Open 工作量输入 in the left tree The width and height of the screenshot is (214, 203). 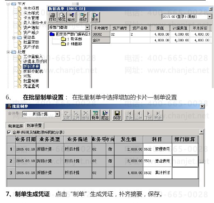coord(33,57)
